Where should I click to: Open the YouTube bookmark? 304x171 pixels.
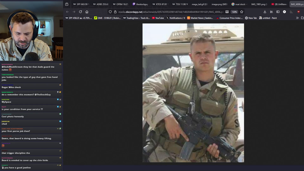pyautogui.click(x=158, y=18)
